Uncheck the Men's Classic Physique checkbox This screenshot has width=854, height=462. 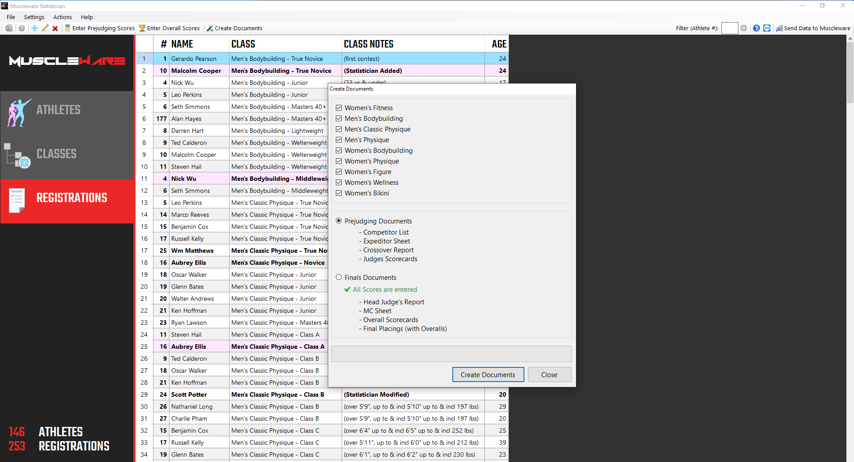point(339,129)
